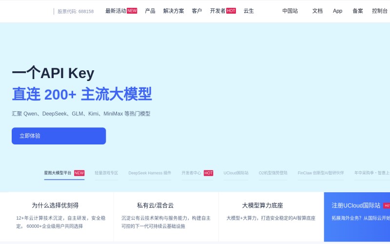The image size is (390, 244).
Task: Click the blue 立即体验 button
Action: (58, 136)
